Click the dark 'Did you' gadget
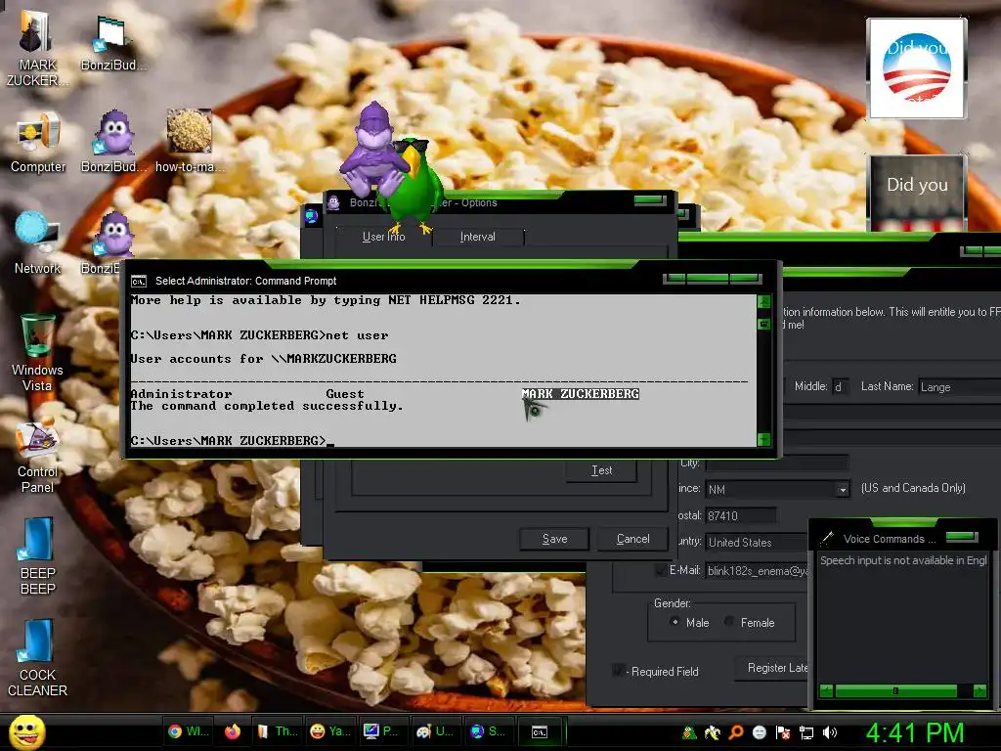This screenshot has width=1001, height=751. pos(917,193)
